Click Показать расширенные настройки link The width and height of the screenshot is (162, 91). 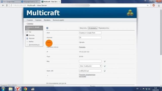pyautogui.click(x=87, y=76)
